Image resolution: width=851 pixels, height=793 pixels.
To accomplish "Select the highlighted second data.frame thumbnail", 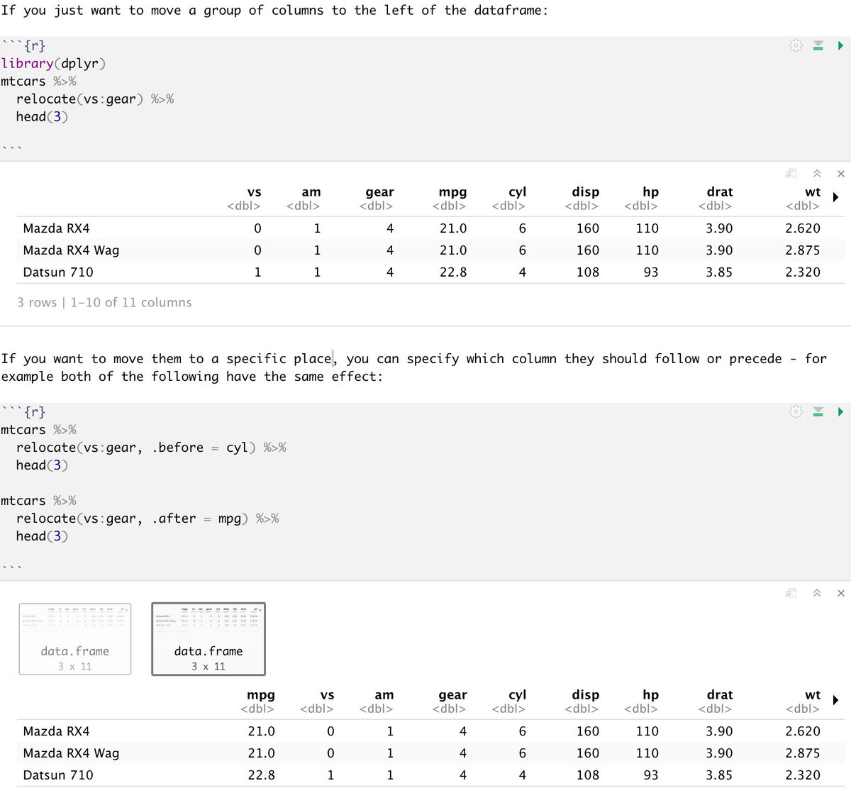I will point(208,638).
